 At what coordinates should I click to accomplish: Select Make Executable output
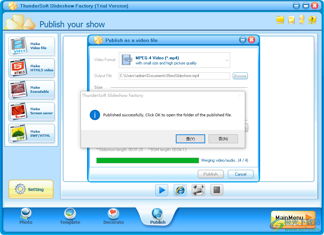31,90
